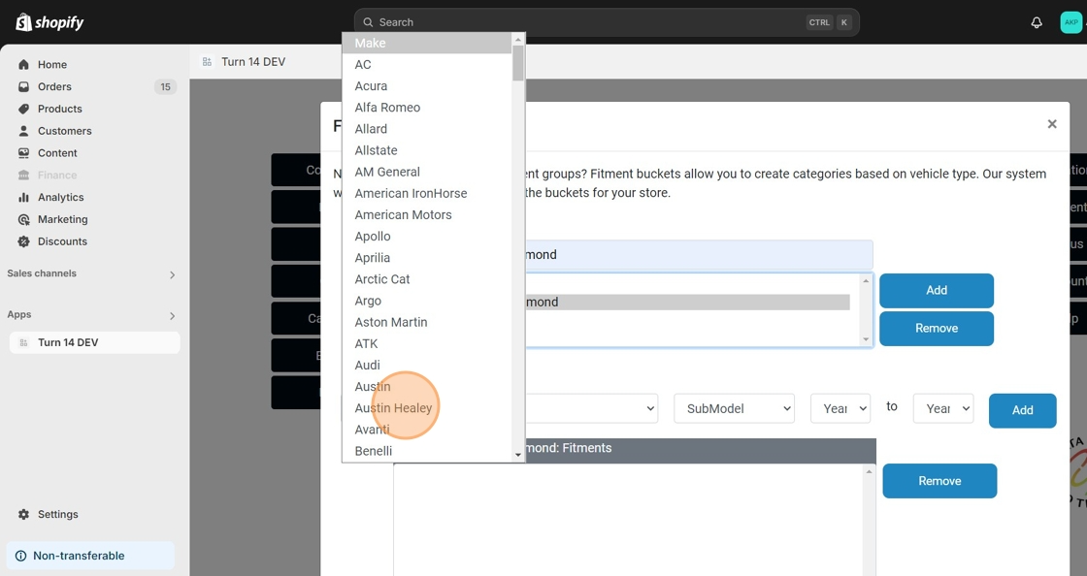Screen dimensions: 1087x576
Task: Pick American IronHorse from the list
Action: click(x=426, y=193)
